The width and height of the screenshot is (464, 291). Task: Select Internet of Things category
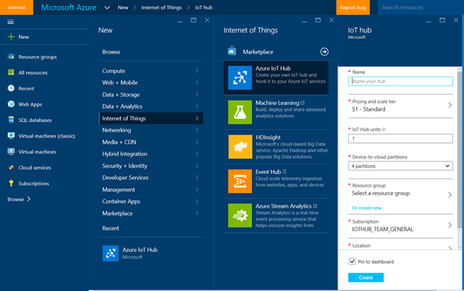click(x=151, y=118)
